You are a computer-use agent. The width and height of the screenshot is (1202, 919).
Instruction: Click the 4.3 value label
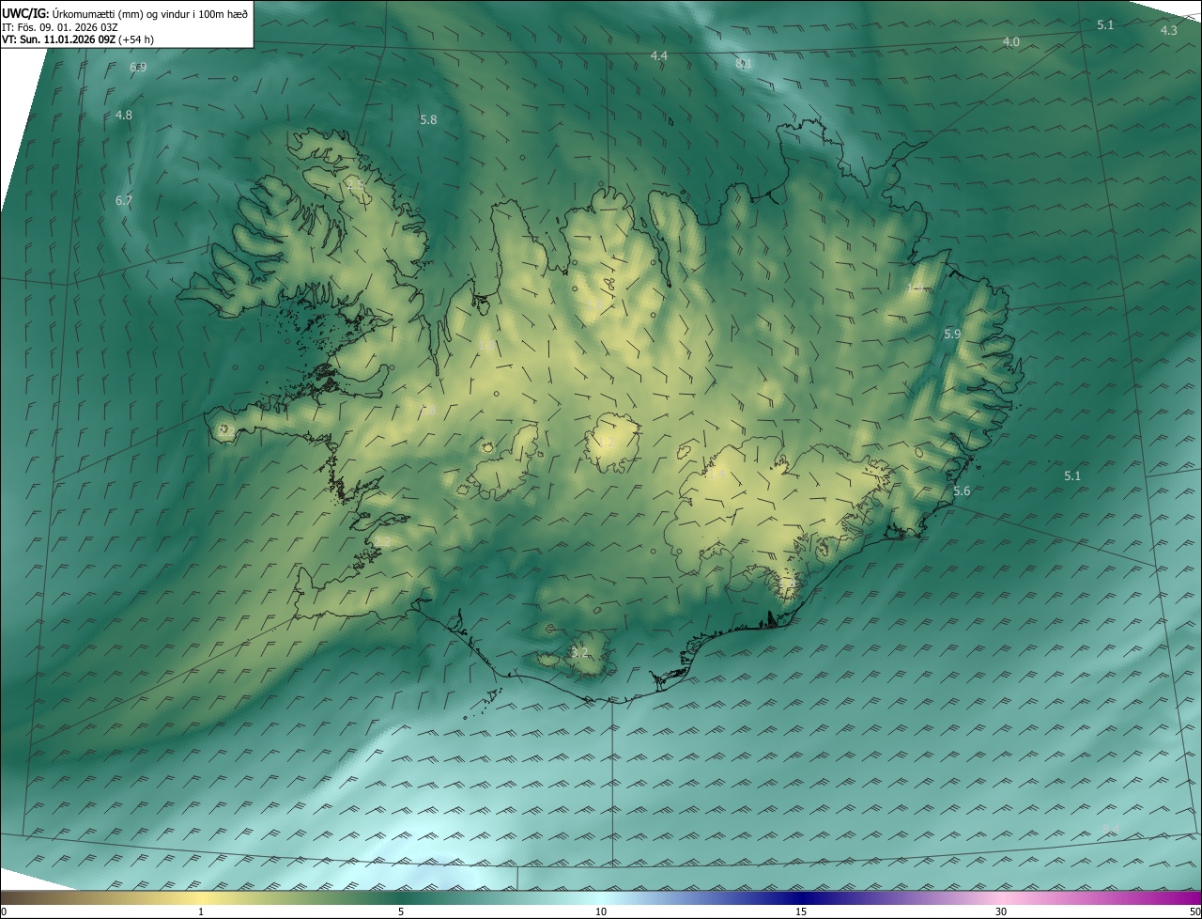pyautogui.click(x=1169, y=30)
